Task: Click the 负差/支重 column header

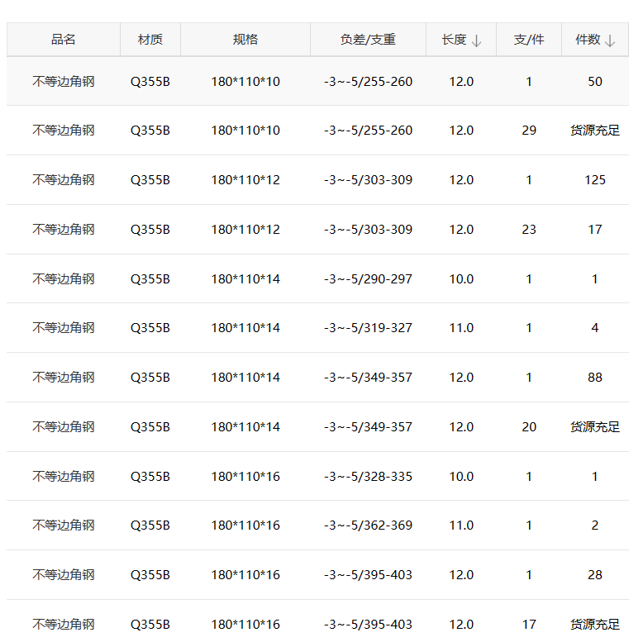Action: [368, 40]
